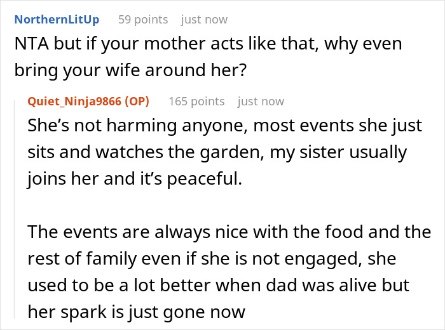Screen dimensions: 445x330
Task: Click the 'used to be a lot better' line
Action: click(x=219, y=285)
